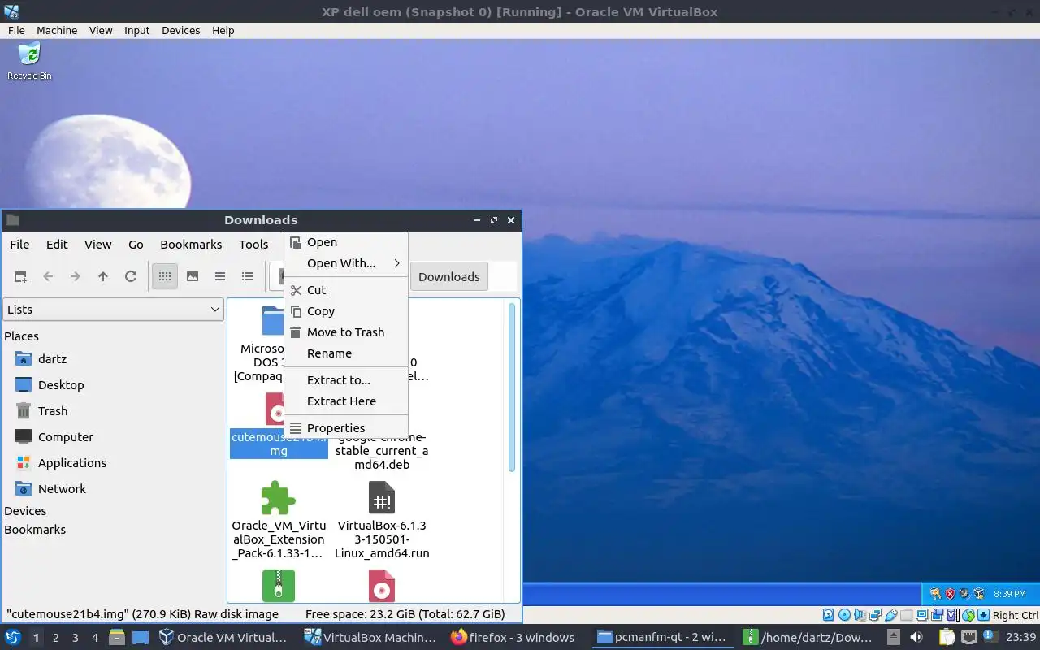The height and width of the screenshot is (650, 1040).
Task: Open VirtualBox Machine menu
Action: click(x=57, y=30)
